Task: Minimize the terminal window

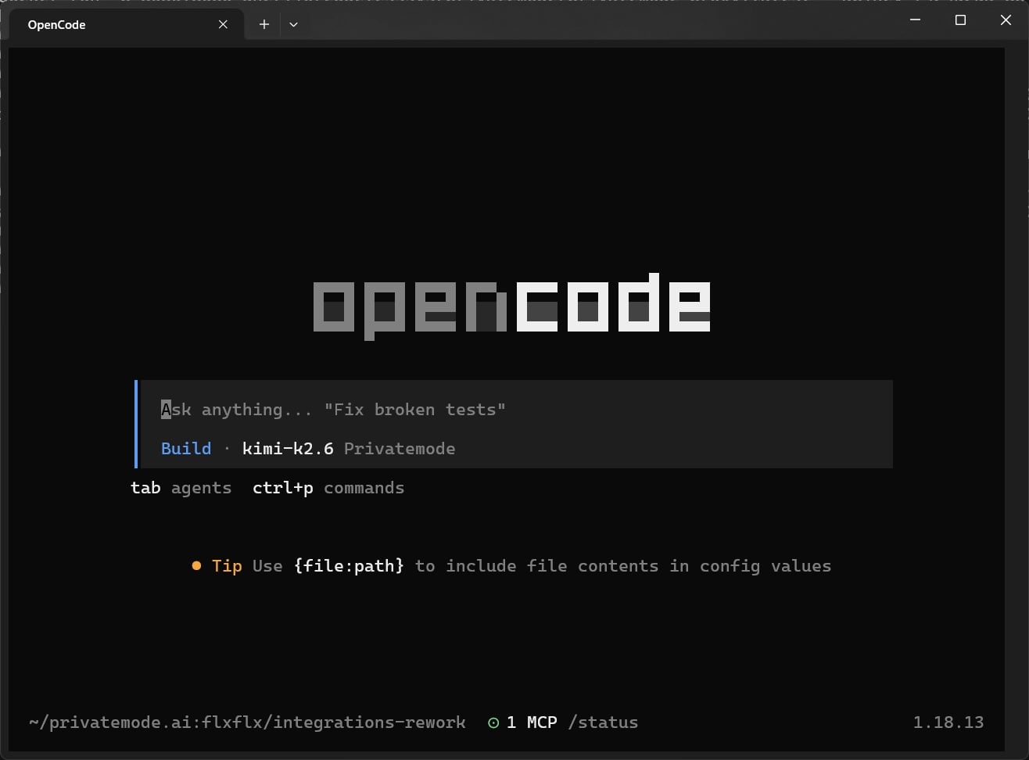Action: click(916, 20)
